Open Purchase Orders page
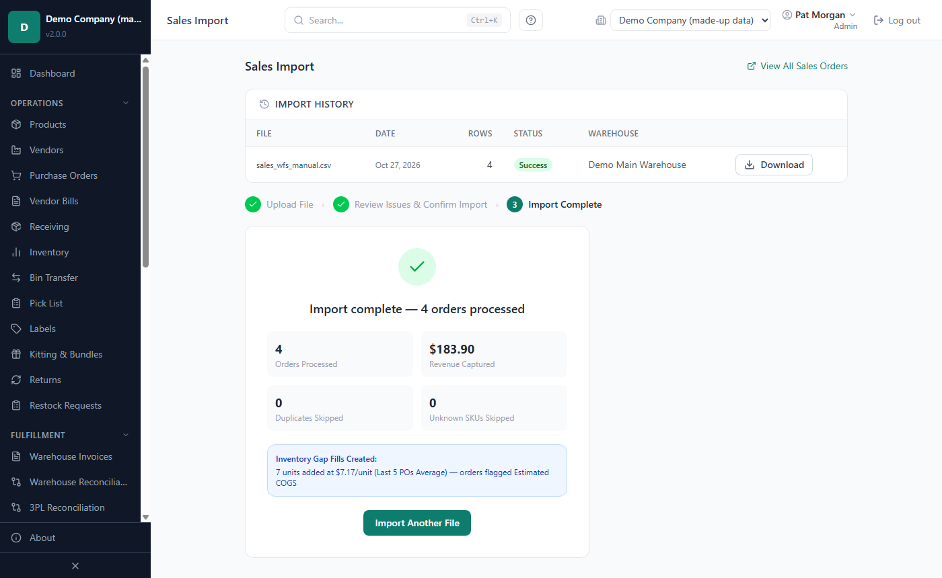 [x=70, y=175]
